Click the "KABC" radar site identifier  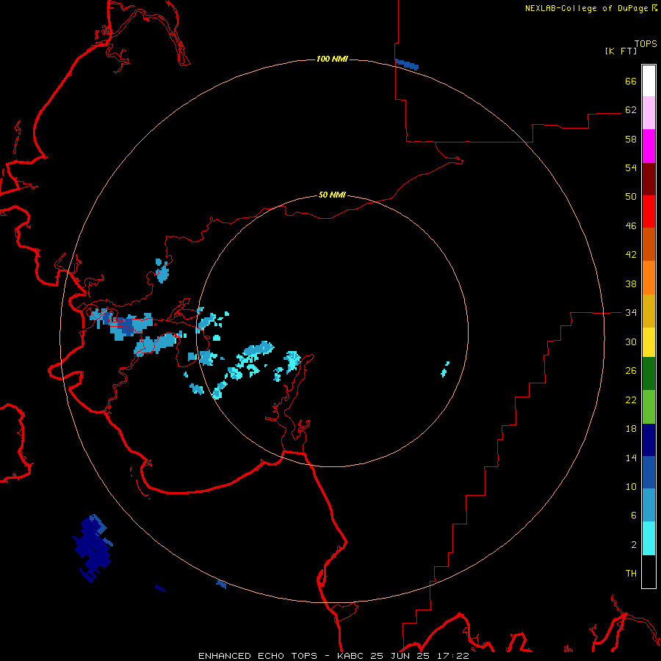pyautogui.click(x=352, y=656)
